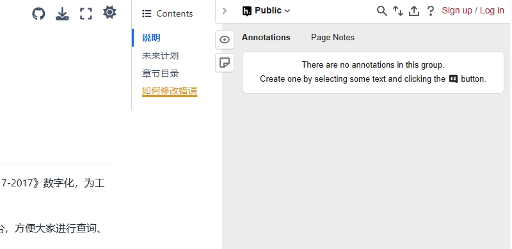
Task: Click the Log in link
Action: 492,10
